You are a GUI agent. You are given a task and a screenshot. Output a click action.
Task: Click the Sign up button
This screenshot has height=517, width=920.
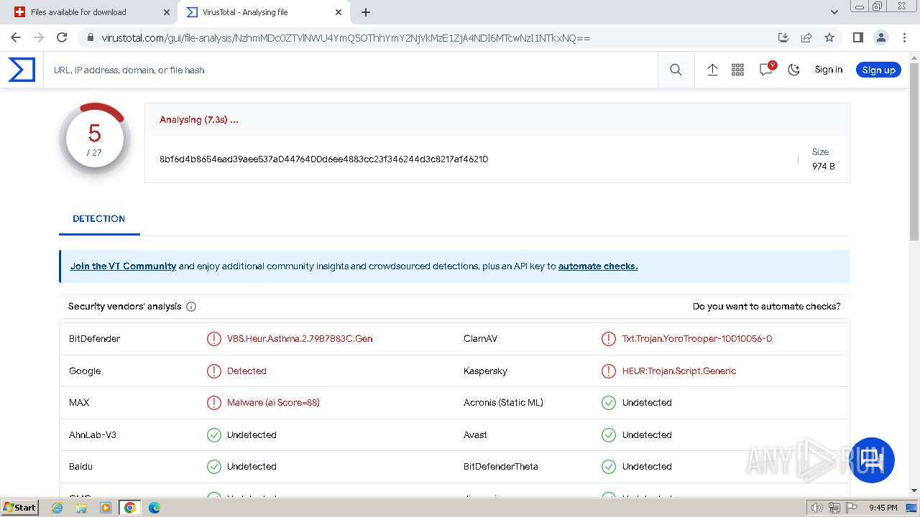coord(878,70)
